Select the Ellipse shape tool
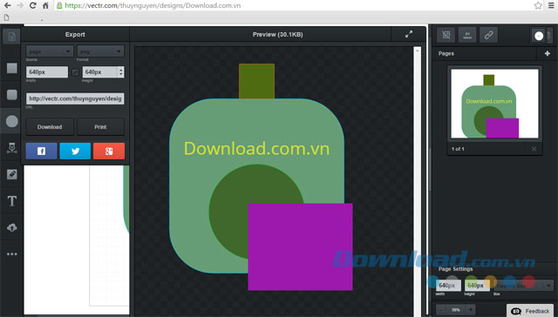 click(x=11, y=121)
